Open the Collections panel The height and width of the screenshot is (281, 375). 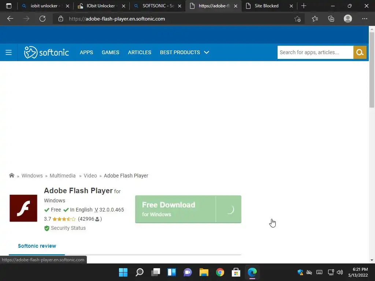(x=331, y=19)
